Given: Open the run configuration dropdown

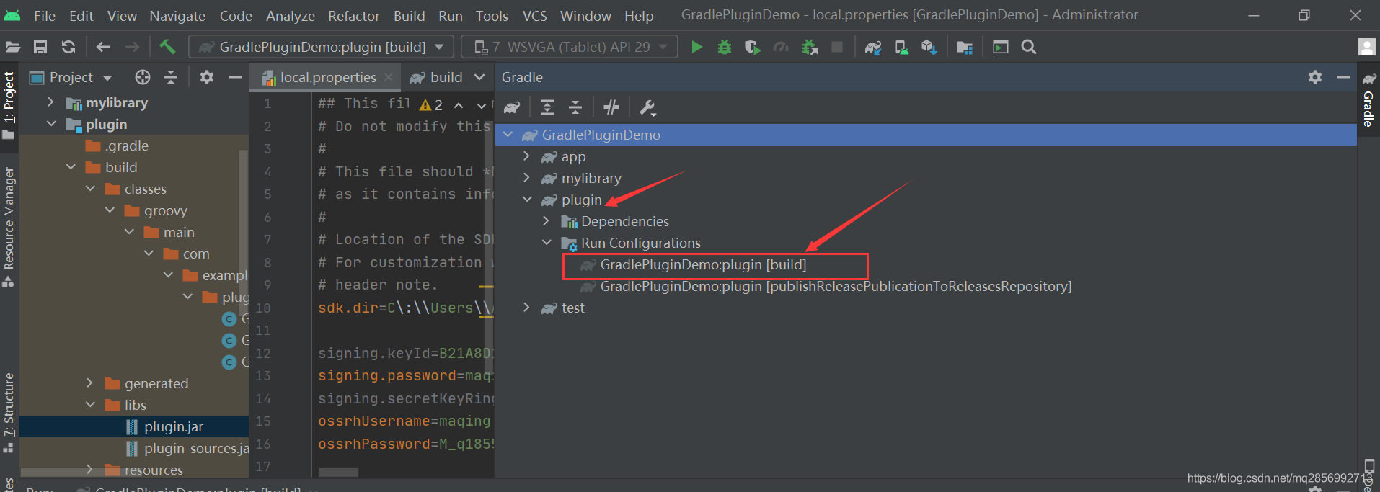Looking at the screenshot, I should click(322, 47).
